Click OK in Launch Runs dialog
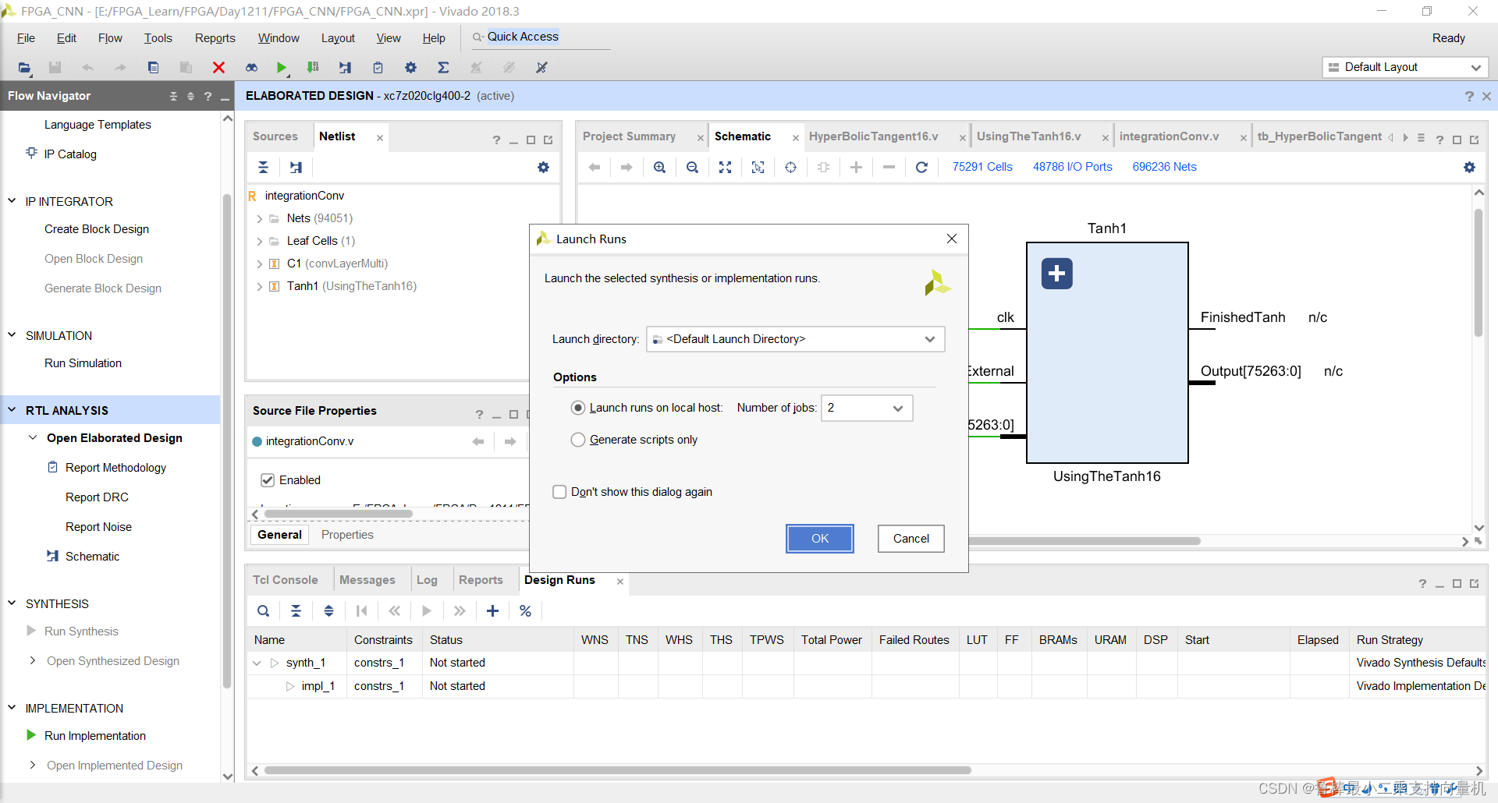Viewport: 1498px width, 803px height. (x=820, y=539)
